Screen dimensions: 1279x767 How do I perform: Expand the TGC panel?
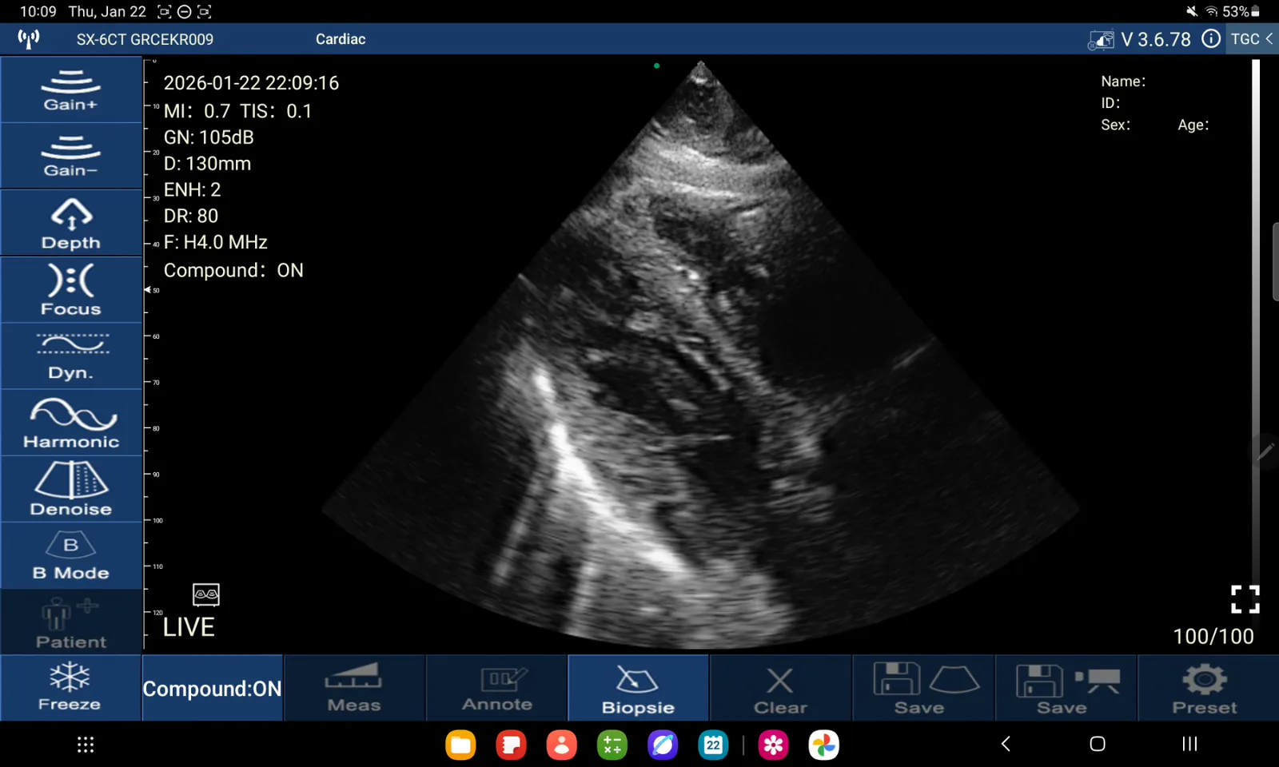coord(1252,39)
